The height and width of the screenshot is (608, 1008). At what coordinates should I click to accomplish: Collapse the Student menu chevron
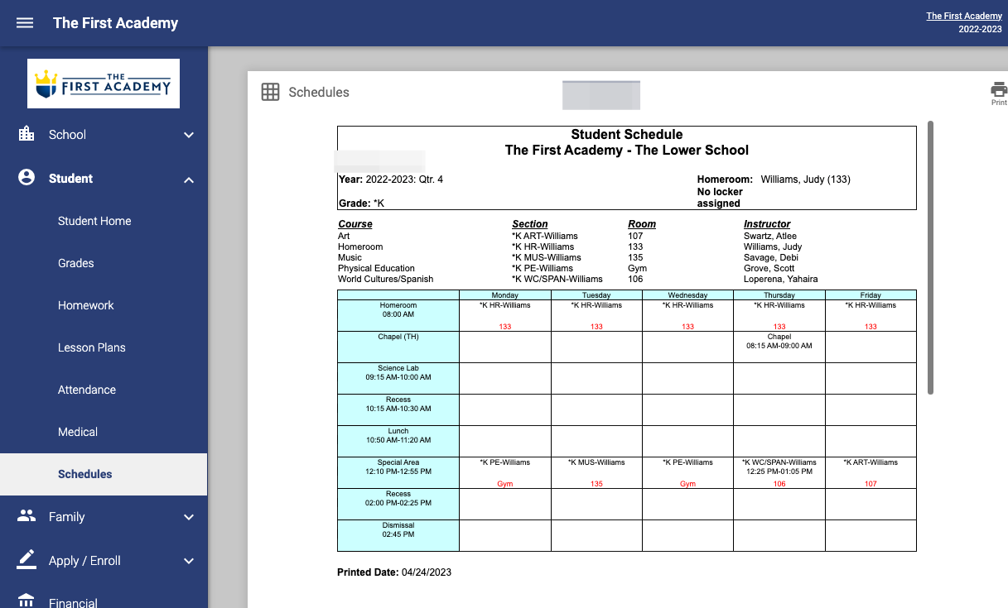click(x=189, y=180)
